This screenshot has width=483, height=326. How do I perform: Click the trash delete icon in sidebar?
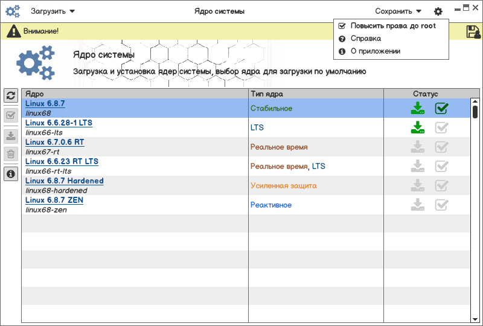11,154
